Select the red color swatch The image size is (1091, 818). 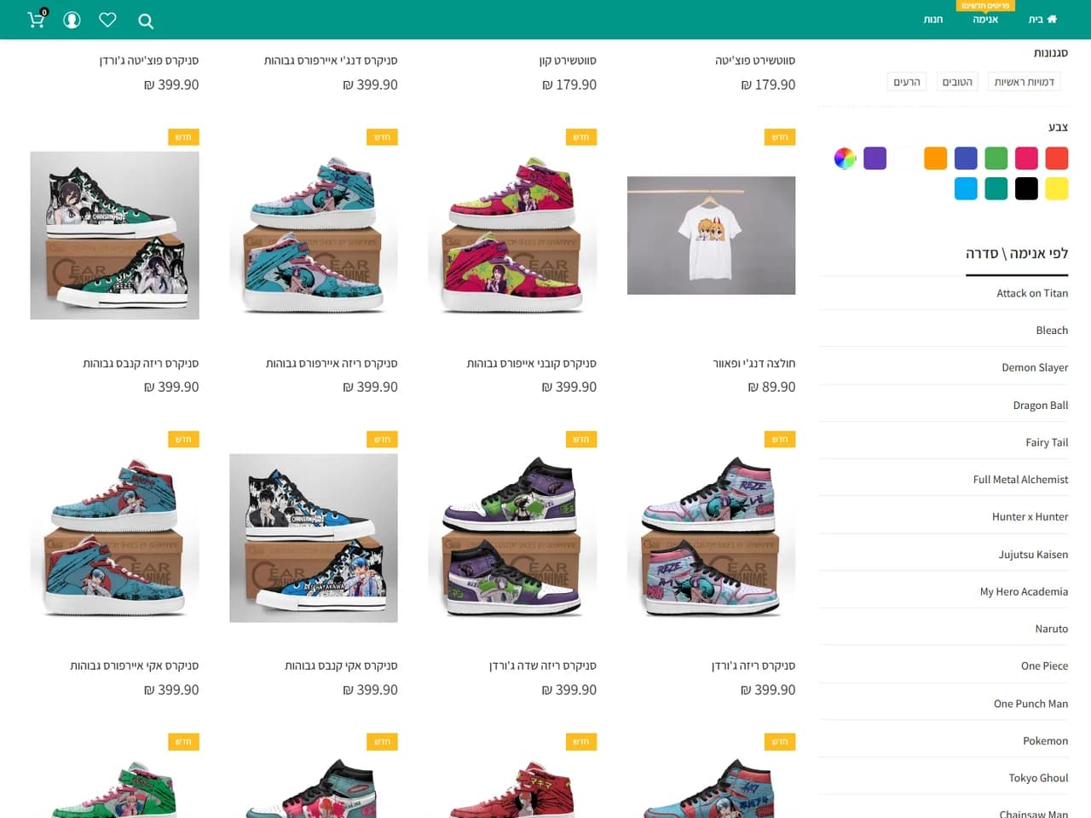[x=1057, y=158]
